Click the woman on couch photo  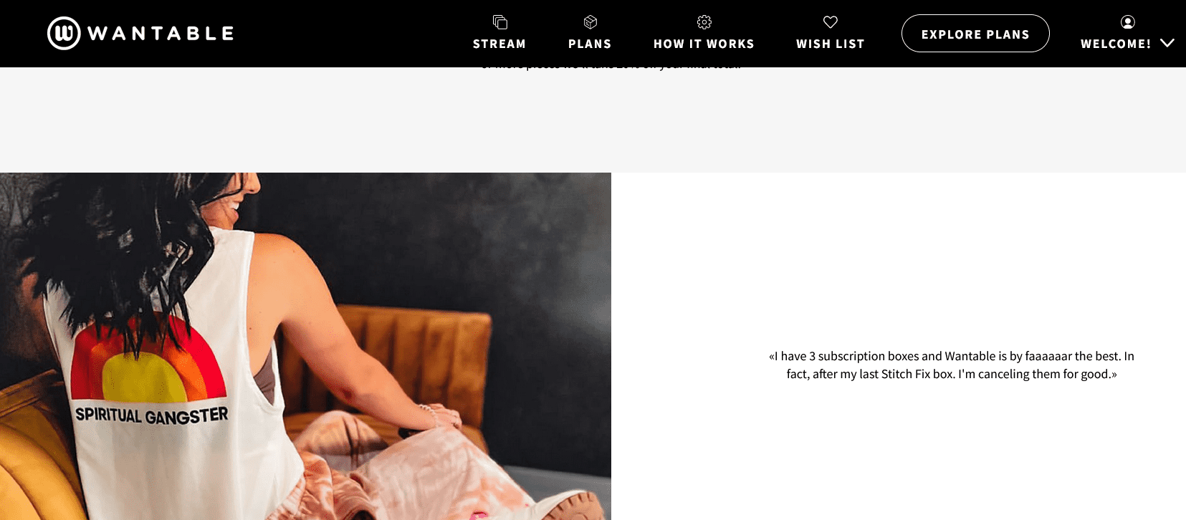pyautogui.click(x=305, y=346)
